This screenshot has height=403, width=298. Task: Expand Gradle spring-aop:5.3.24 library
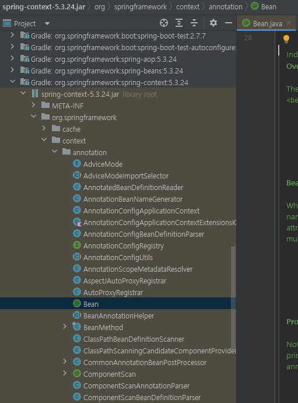tap(12, 58)
